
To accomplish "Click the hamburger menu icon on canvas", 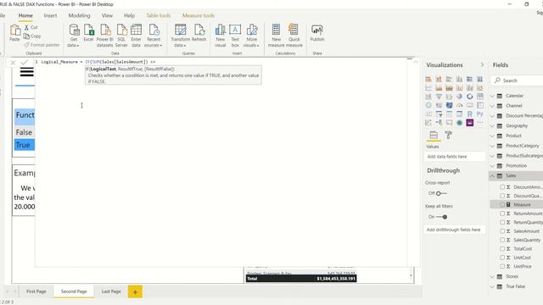I will [x=26, y=72].
